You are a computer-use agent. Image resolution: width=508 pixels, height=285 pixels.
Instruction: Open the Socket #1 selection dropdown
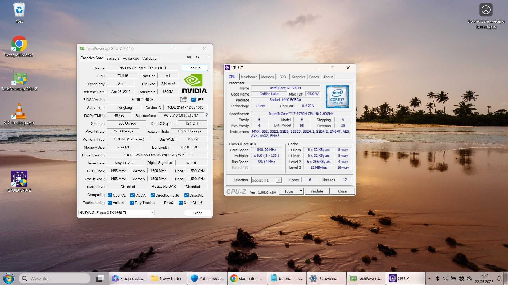click(x=266, y=180)
